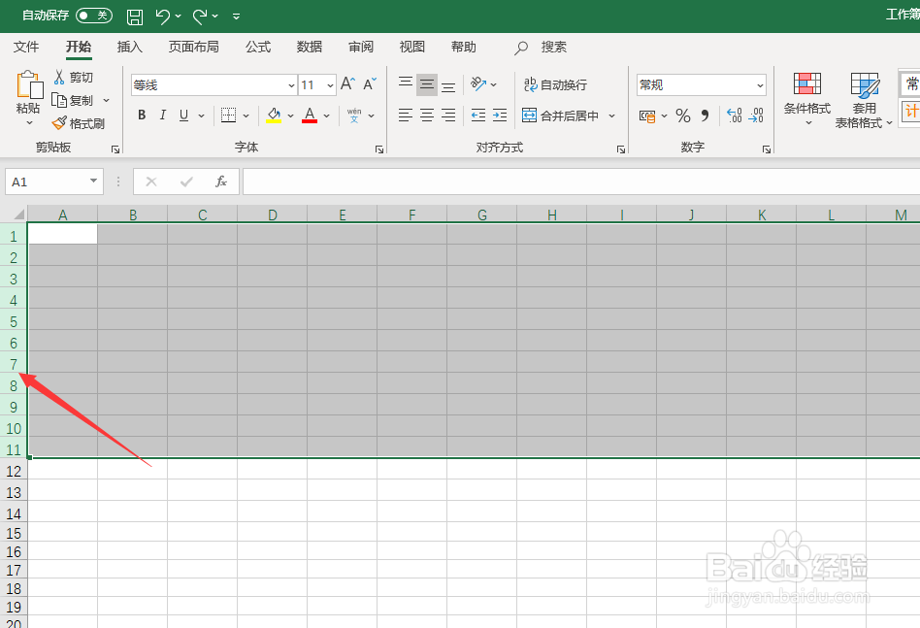The height and width of the screenshot is (628, 920).
Task: Apply accounting number format
Action: [647, 116]
